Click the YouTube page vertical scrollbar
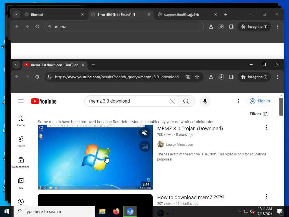 [x=281, y=107]
